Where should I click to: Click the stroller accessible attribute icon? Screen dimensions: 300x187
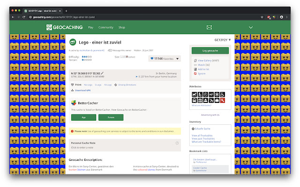(211, 101)
